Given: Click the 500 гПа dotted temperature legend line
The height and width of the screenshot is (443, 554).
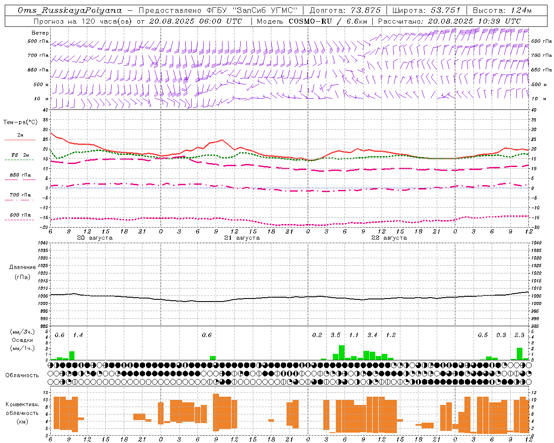Looking at the screenshot, I should tap(19, 219).
